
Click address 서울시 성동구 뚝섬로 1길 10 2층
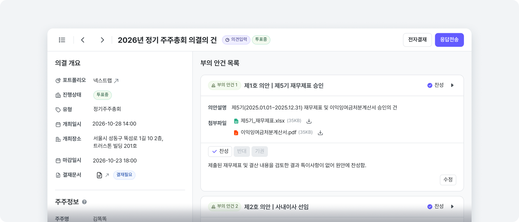[x=128, y=139]
